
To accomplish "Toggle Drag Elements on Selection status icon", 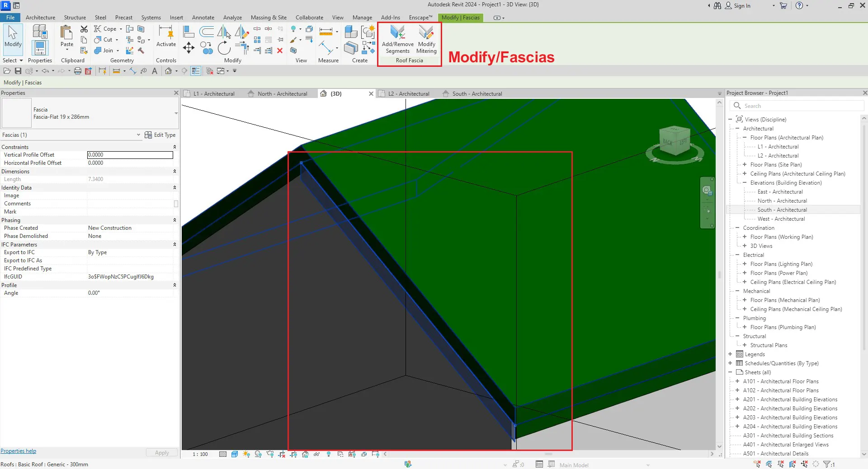I will [804, 464].
